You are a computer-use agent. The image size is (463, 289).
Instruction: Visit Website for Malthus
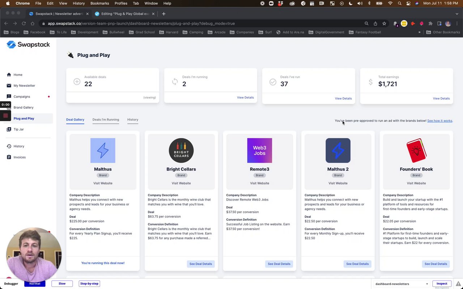[x=103, y=183]
